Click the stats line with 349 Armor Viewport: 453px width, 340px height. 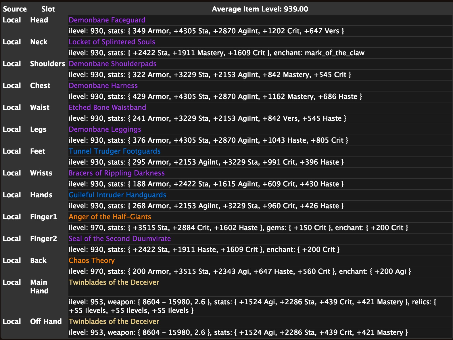pos(206,31)
